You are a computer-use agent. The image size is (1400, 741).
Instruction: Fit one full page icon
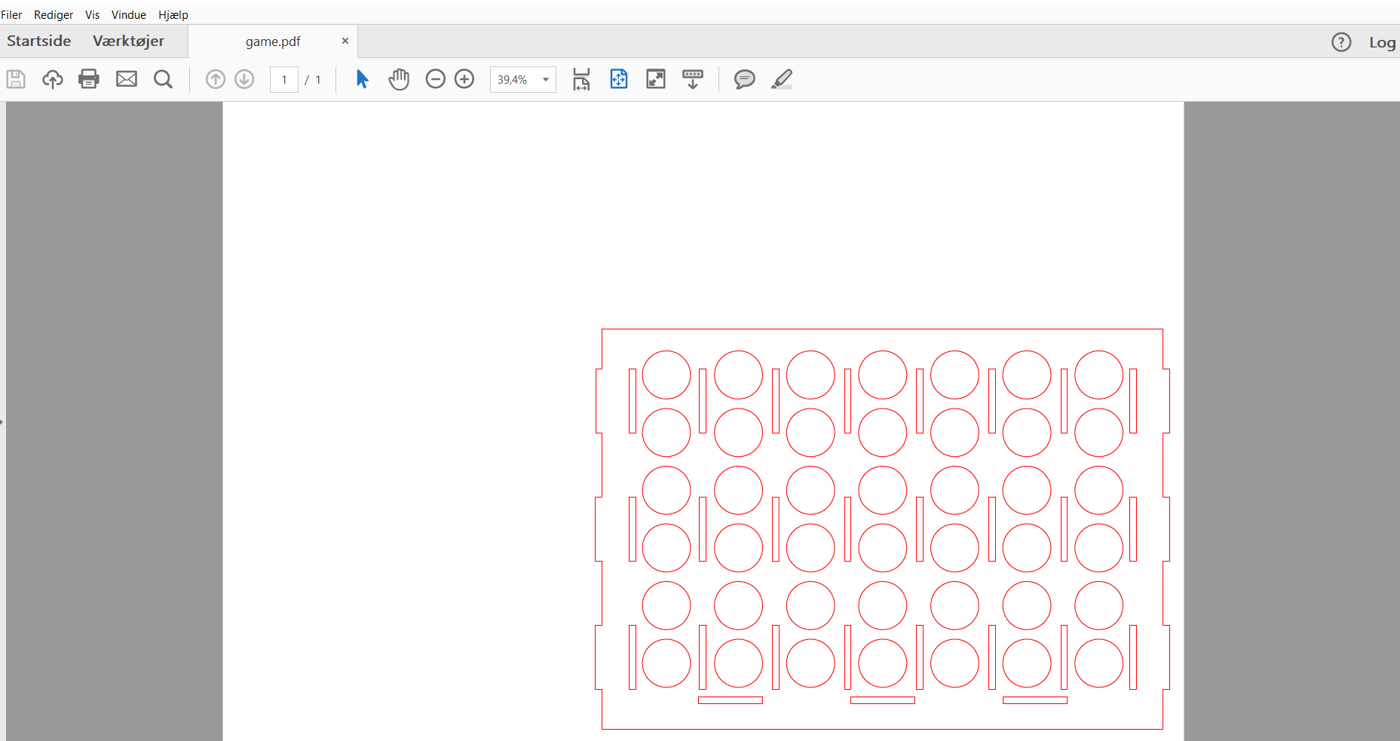619,79
